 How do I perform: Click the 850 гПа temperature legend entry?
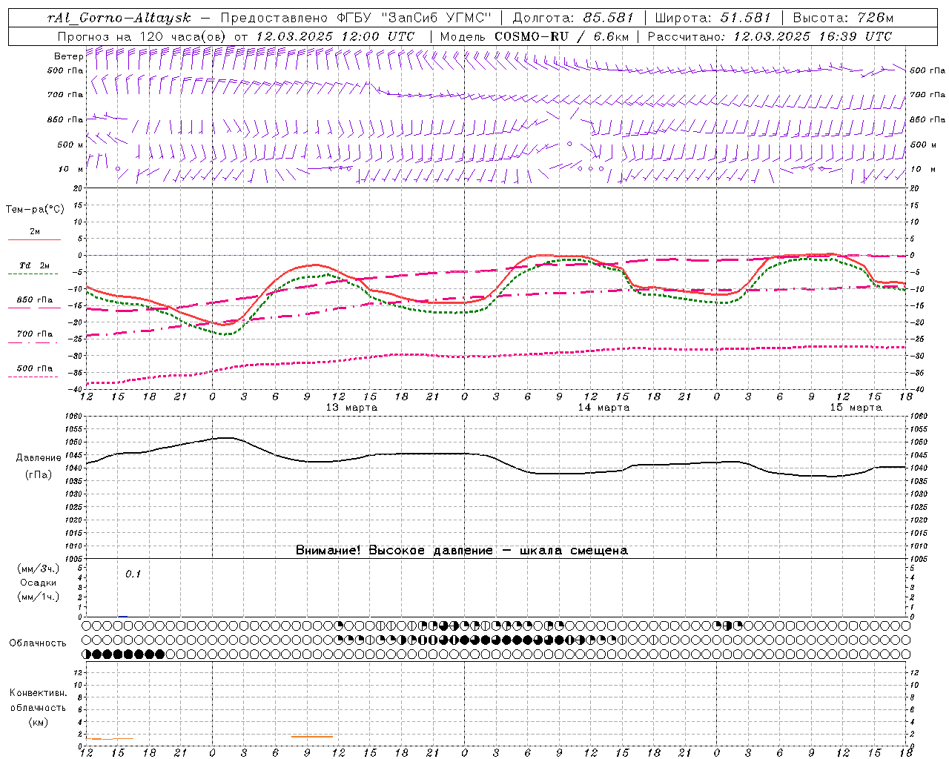[35, 300]
